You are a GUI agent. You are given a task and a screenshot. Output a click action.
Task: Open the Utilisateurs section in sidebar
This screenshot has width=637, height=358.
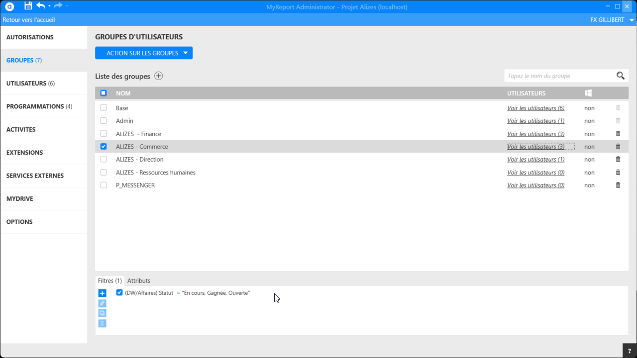click(x=30, y=84)
